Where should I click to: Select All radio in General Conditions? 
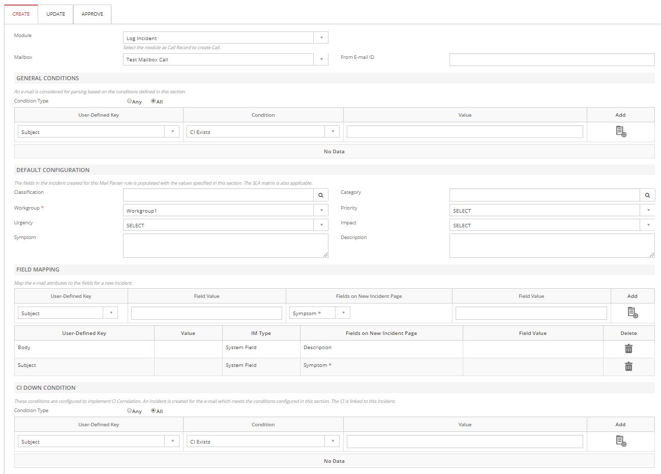[x=153, y=101]
